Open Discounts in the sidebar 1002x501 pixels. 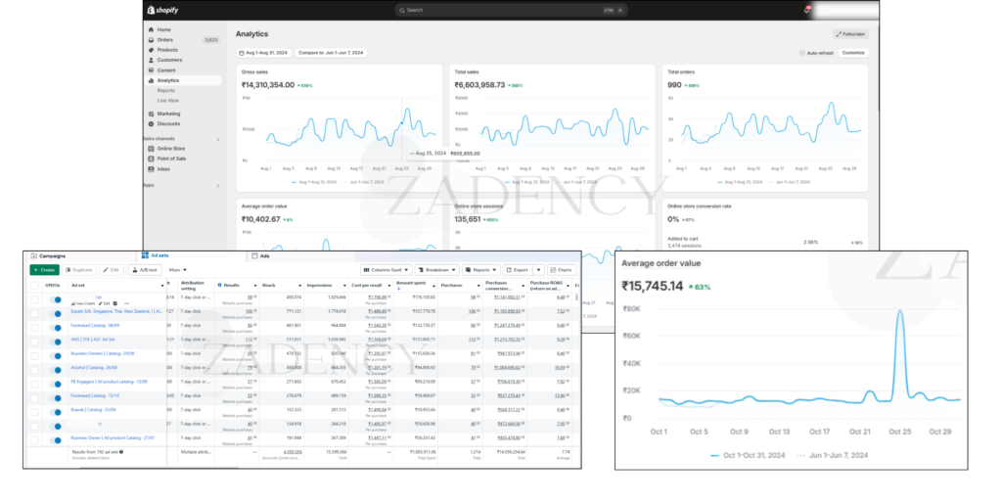coord(168,123)
